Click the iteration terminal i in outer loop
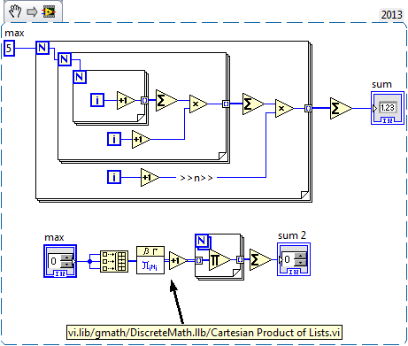Screen dimensions: 408x346 pyautogui.click(x=114, y=177)
